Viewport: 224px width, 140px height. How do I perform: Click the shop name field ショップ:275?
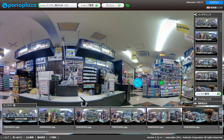click(x=58, y=6)
